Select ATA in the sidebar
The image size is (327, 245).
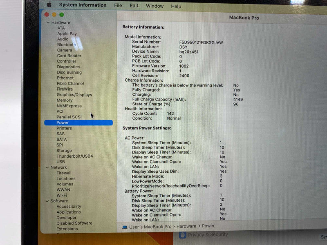[x=61, y=28]
